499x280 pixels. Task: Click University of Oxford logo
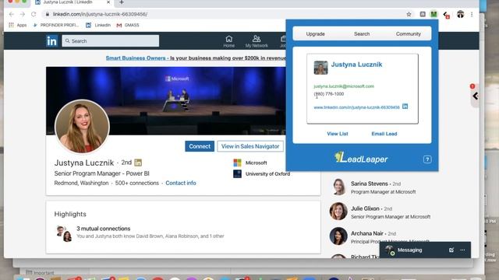click(237, 174)
